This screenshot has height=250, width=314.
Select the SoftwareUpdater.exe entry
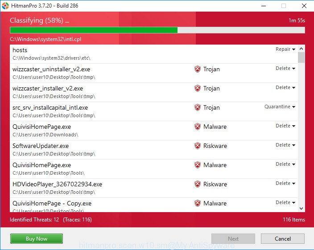pyautogui.click(x=153, y=150)
